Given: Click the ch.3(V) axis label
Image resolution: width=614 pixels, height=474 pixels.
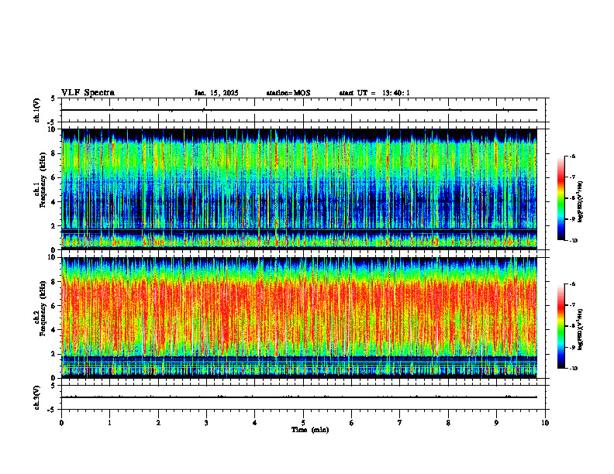Looking at the screenshot, I should tap(37, 397).
